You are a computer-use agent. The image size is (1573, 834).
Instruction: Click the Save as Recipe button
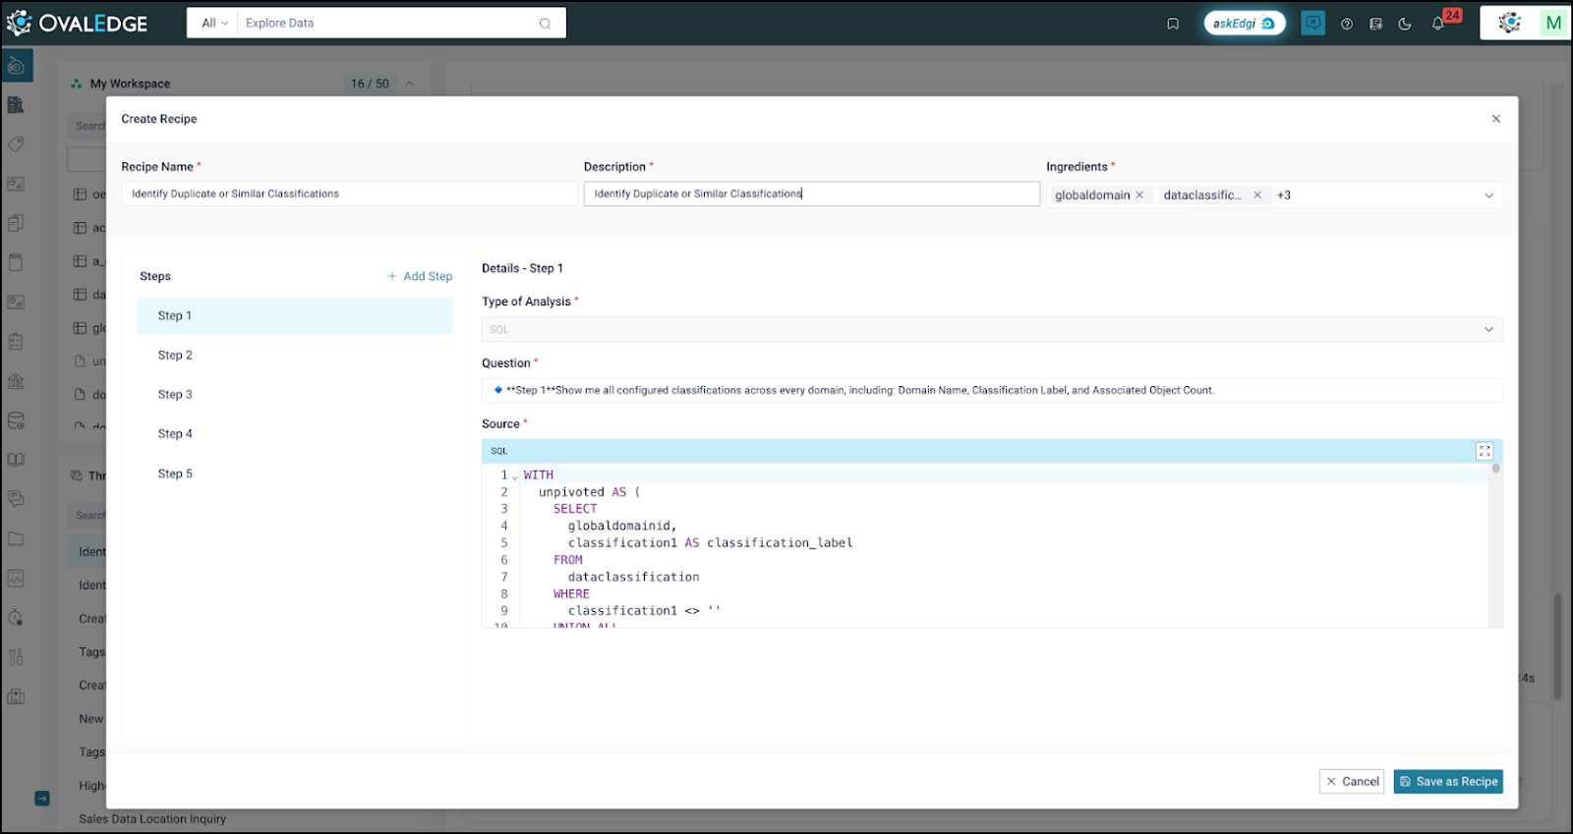[x=1448, y=782]
